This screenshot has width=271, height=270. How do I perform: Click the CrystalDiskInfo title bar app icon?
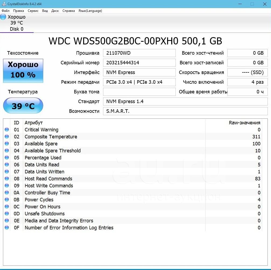[x=4, y=4]
